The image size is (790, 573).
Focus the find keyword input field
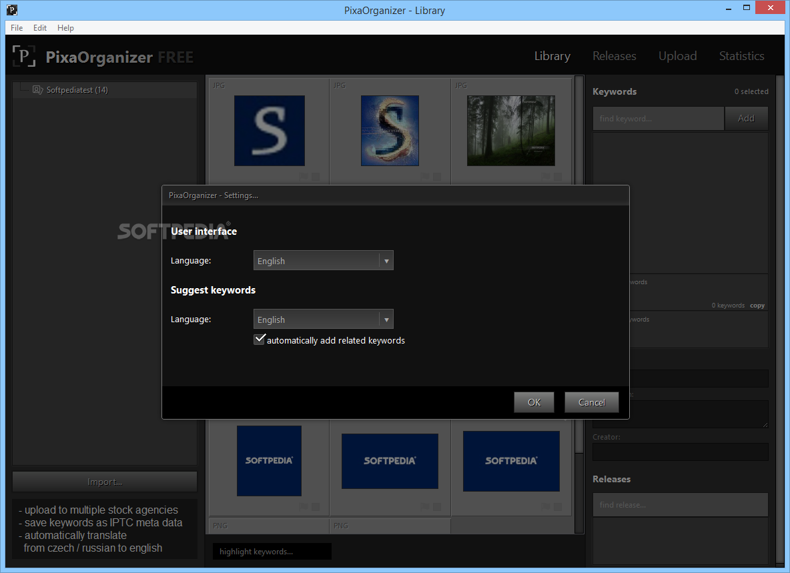tap(658, 118)
